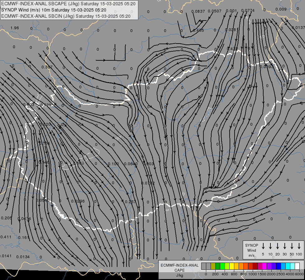This screenshot has height=280, width=305.
Task: Click the SYNOP wind arrow above 30
Action: pyautogui.click(x=284, y=246)
